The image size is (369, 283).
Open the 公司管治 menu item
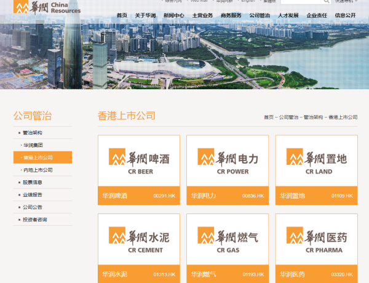260,15
